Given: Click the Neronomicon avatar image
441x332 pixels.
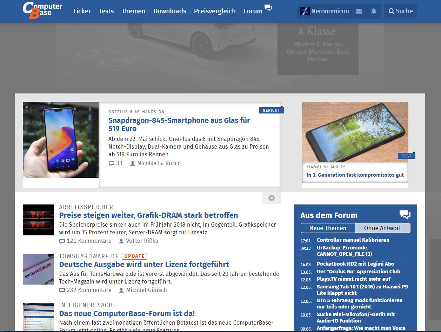Looking at the screenshot, I should [x=305, y=11].
